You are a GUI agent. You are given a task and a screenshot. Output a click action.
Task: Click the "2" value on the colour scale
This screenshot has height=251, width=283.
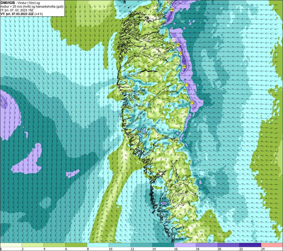[23, 249]
